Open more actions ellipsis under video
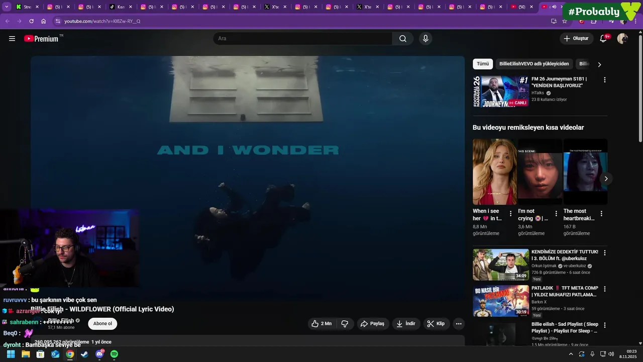The width and height of the screenshot is (643, 362). 459,324
